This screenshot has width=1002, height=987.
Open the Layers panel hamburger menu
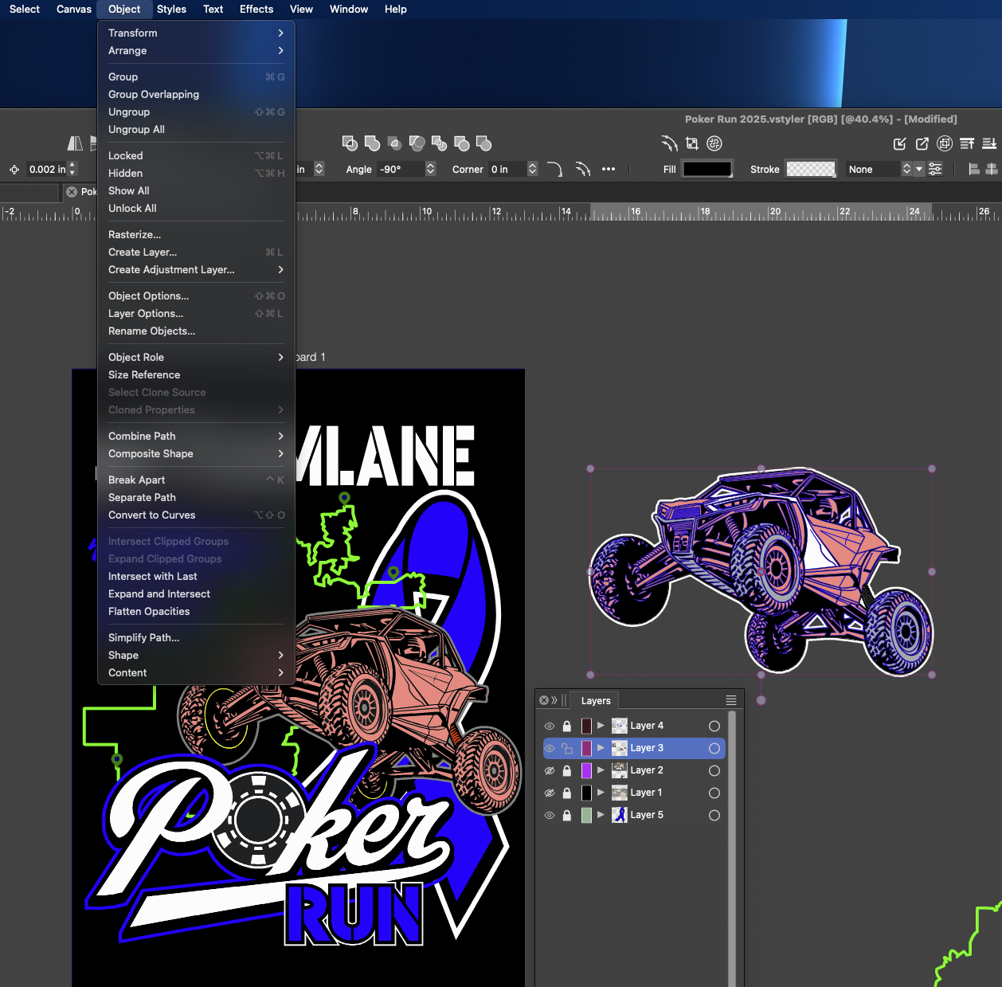tap(730, 700)
